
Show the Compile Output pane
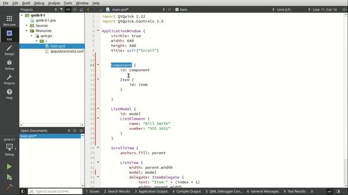click(187, 191)
